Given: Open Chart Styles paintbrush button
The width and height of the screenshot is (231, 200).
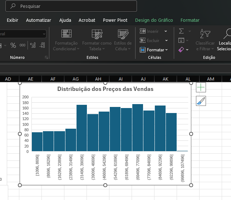Looking at the screenshot, I should [x=201, y=101].
